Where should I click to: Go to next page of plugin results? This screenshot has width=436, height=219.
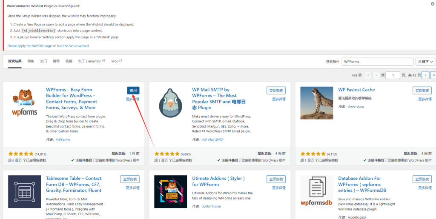[x=425, y=75]
